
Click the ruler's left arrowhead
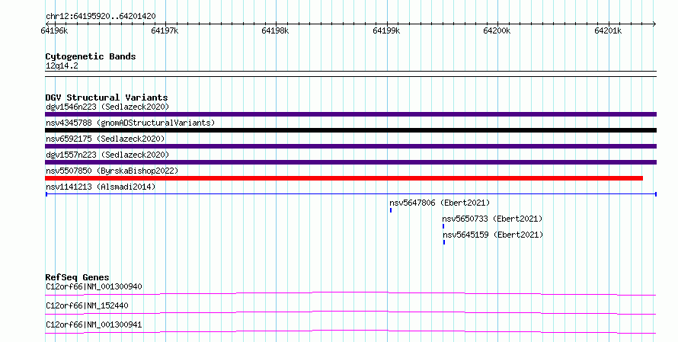pyautogui.click(x=47, y=24)
